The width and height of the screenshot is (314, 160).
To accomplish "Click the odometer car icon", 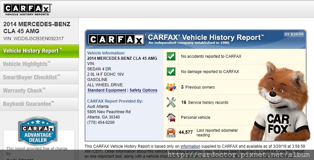I will tap(171, 132).
